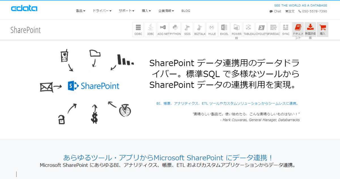Open the red ドキュメント book icon
This screenshot has height=179, width=340.
(298, 29)
